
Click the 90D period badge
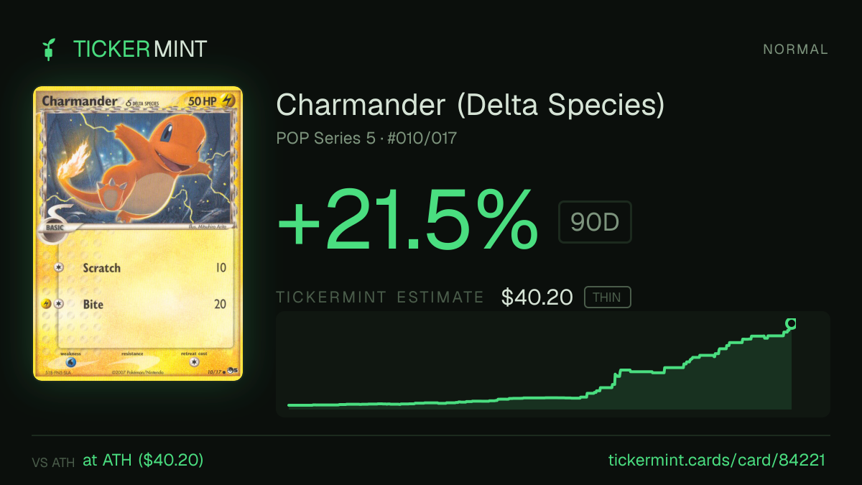click(595, 222)
